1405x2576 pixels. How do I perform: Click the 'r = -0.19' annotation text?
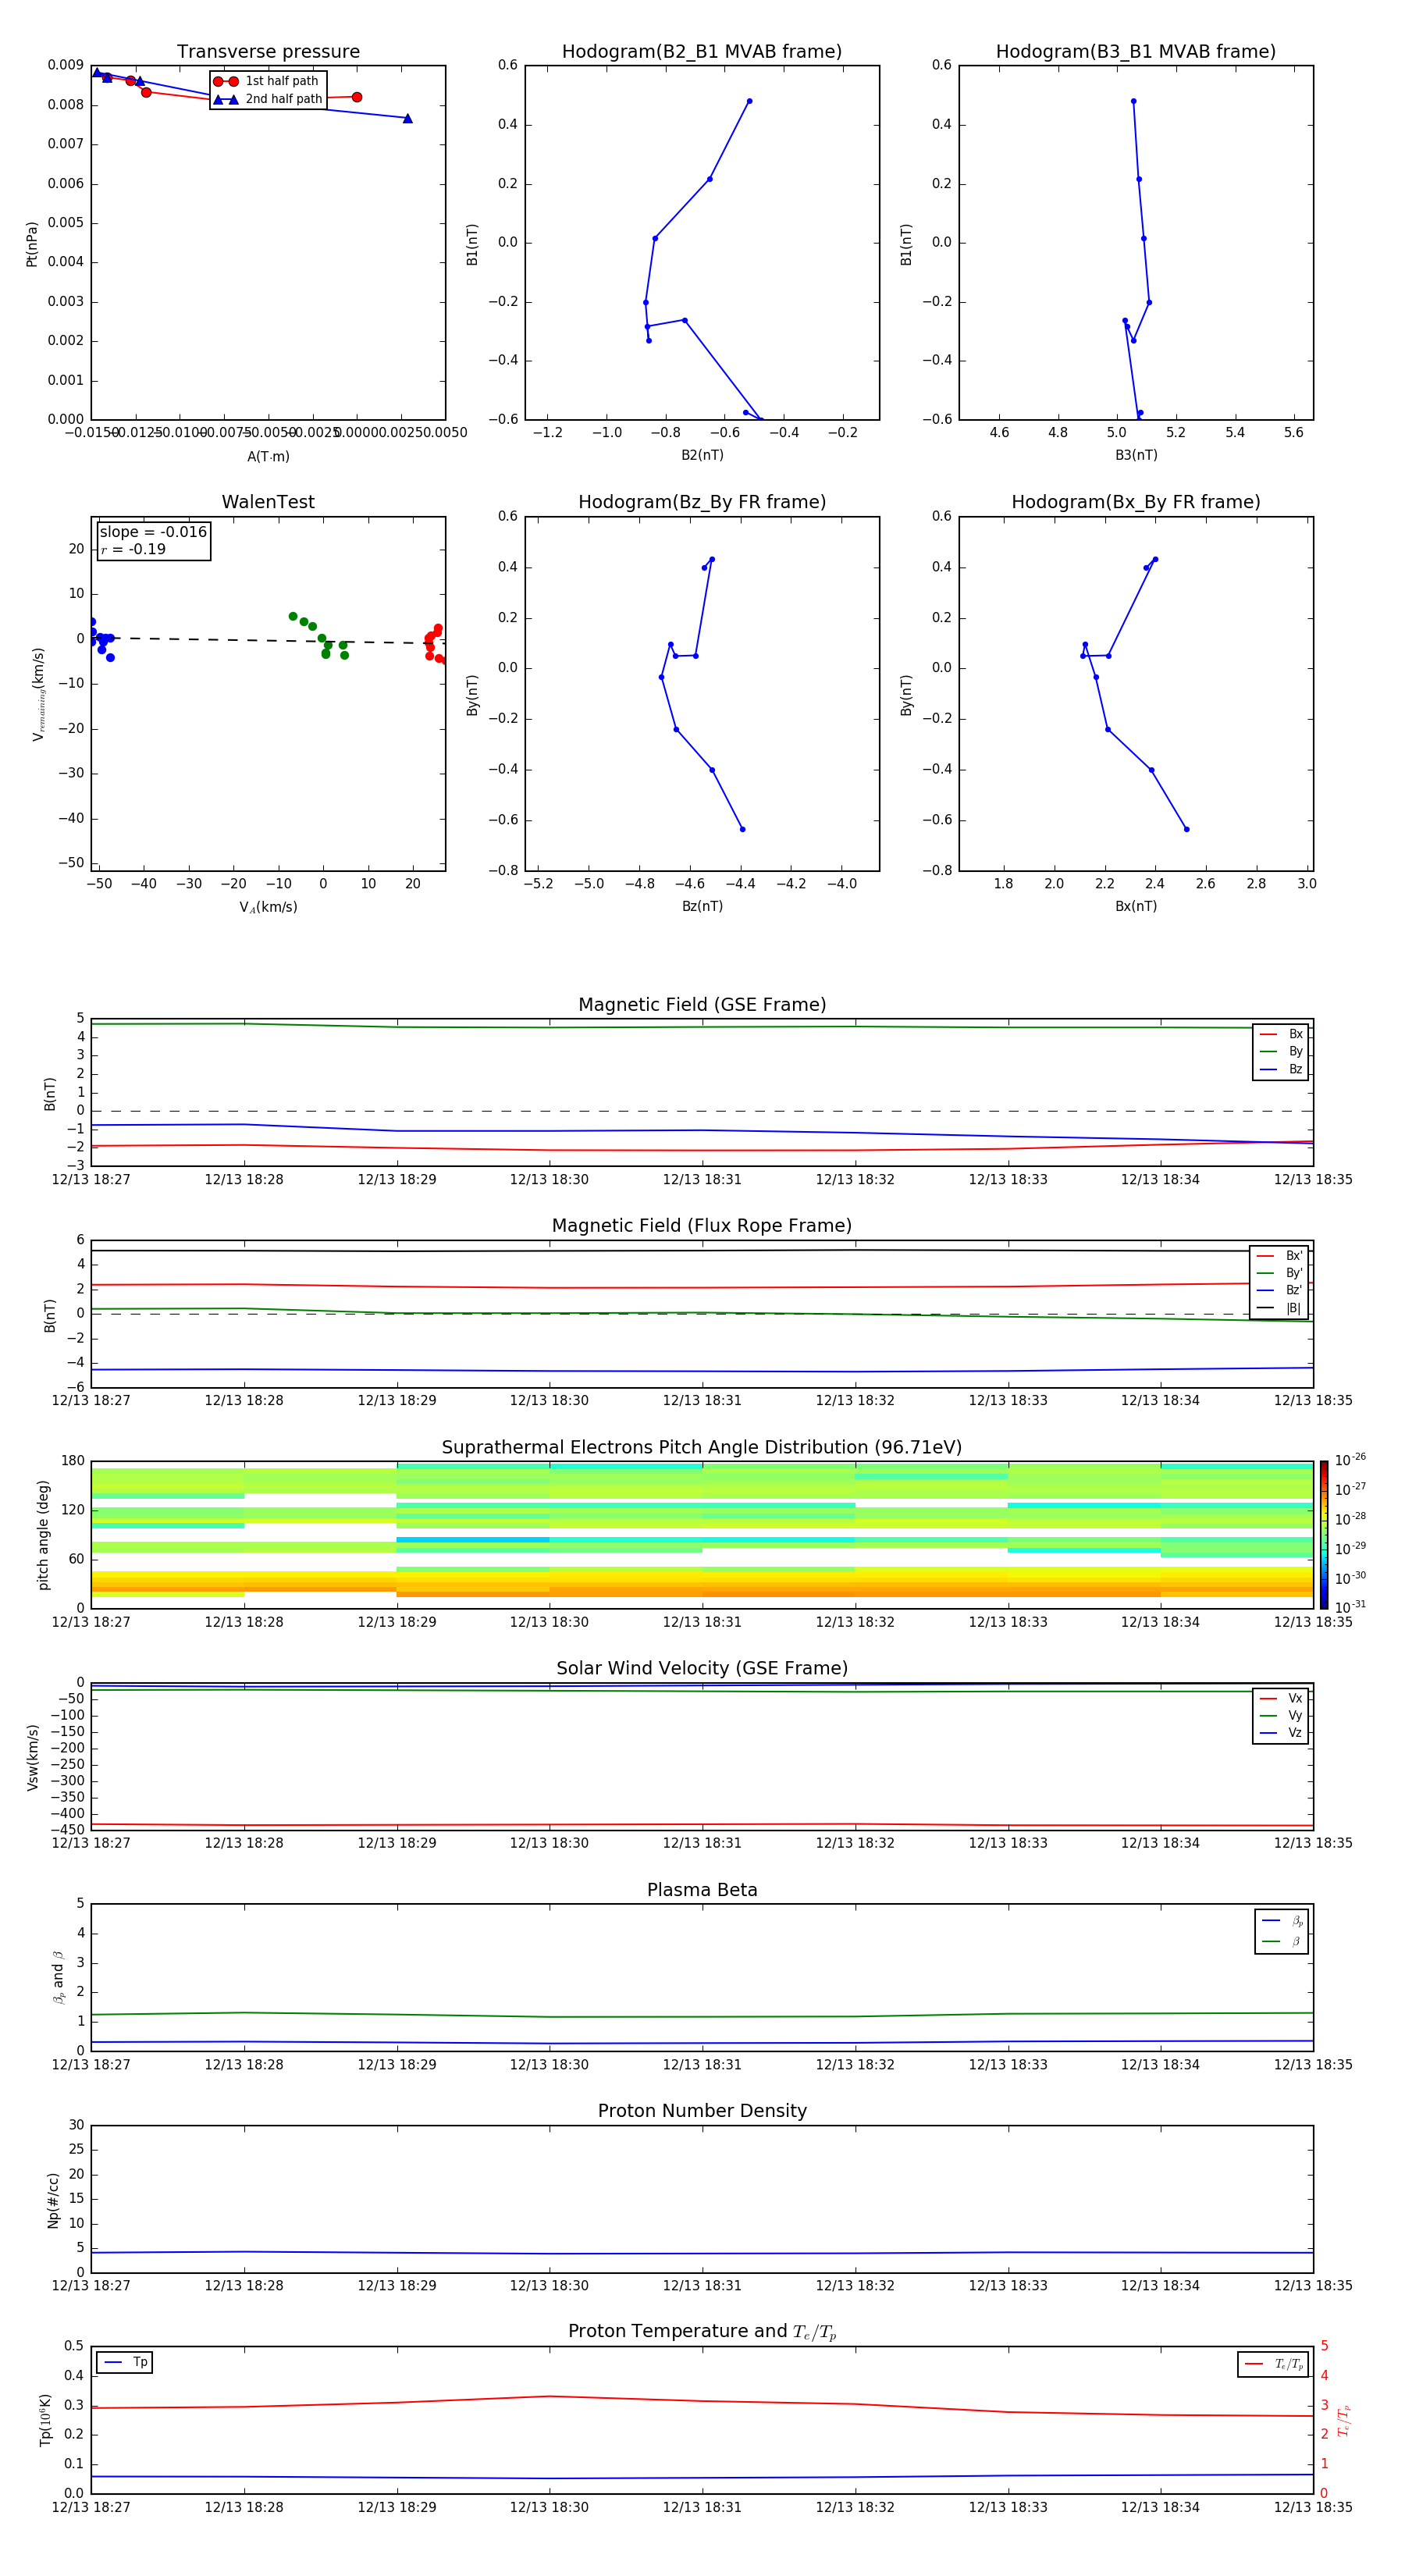pyautogui.click(x=133, y=549)
